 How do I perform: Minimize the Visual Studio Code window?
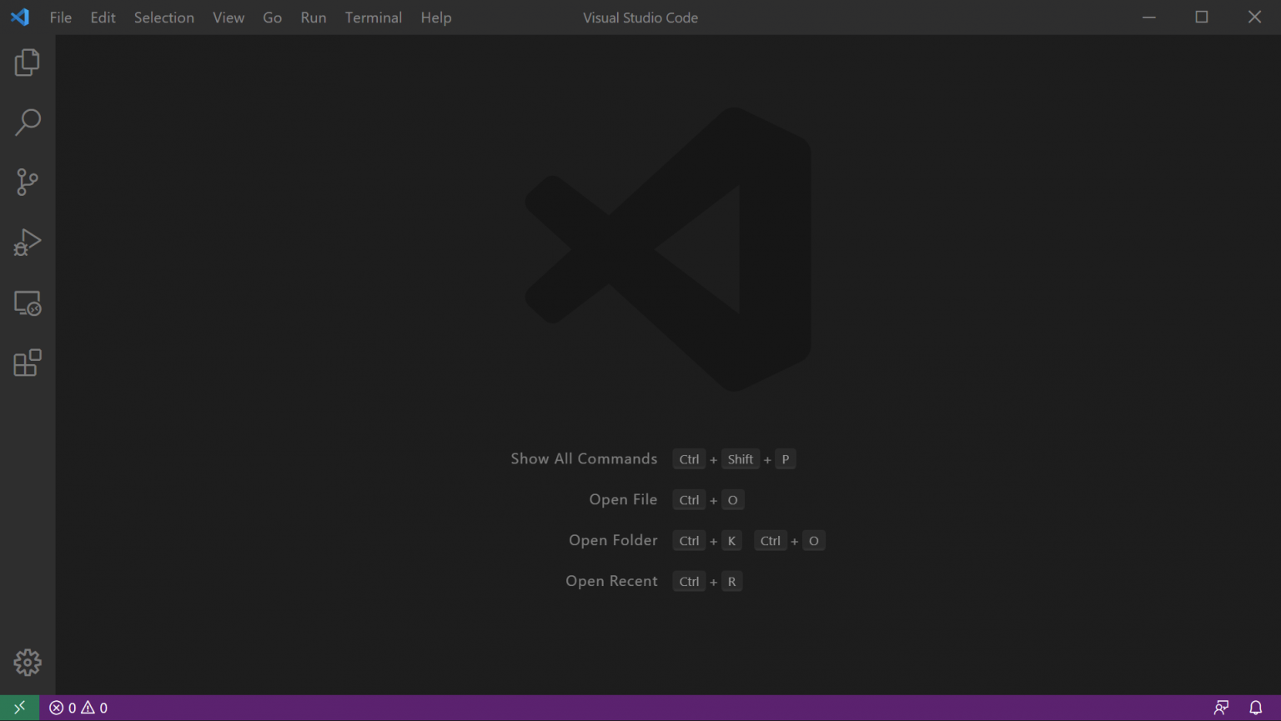pos(1149,17)
